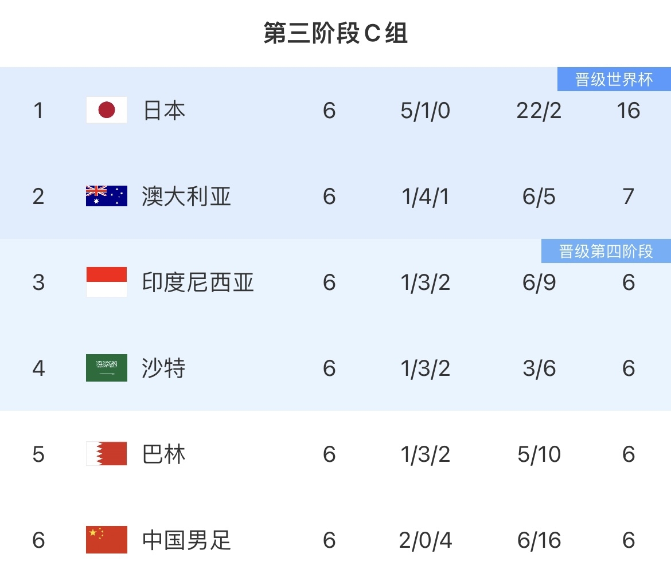This screenshot has height=581, width=671.
Task: Click the Bahrain flag icon
Action: [x=107, y=454]
